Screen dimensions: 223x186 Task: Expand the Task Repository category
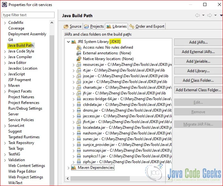coord(5,143)
